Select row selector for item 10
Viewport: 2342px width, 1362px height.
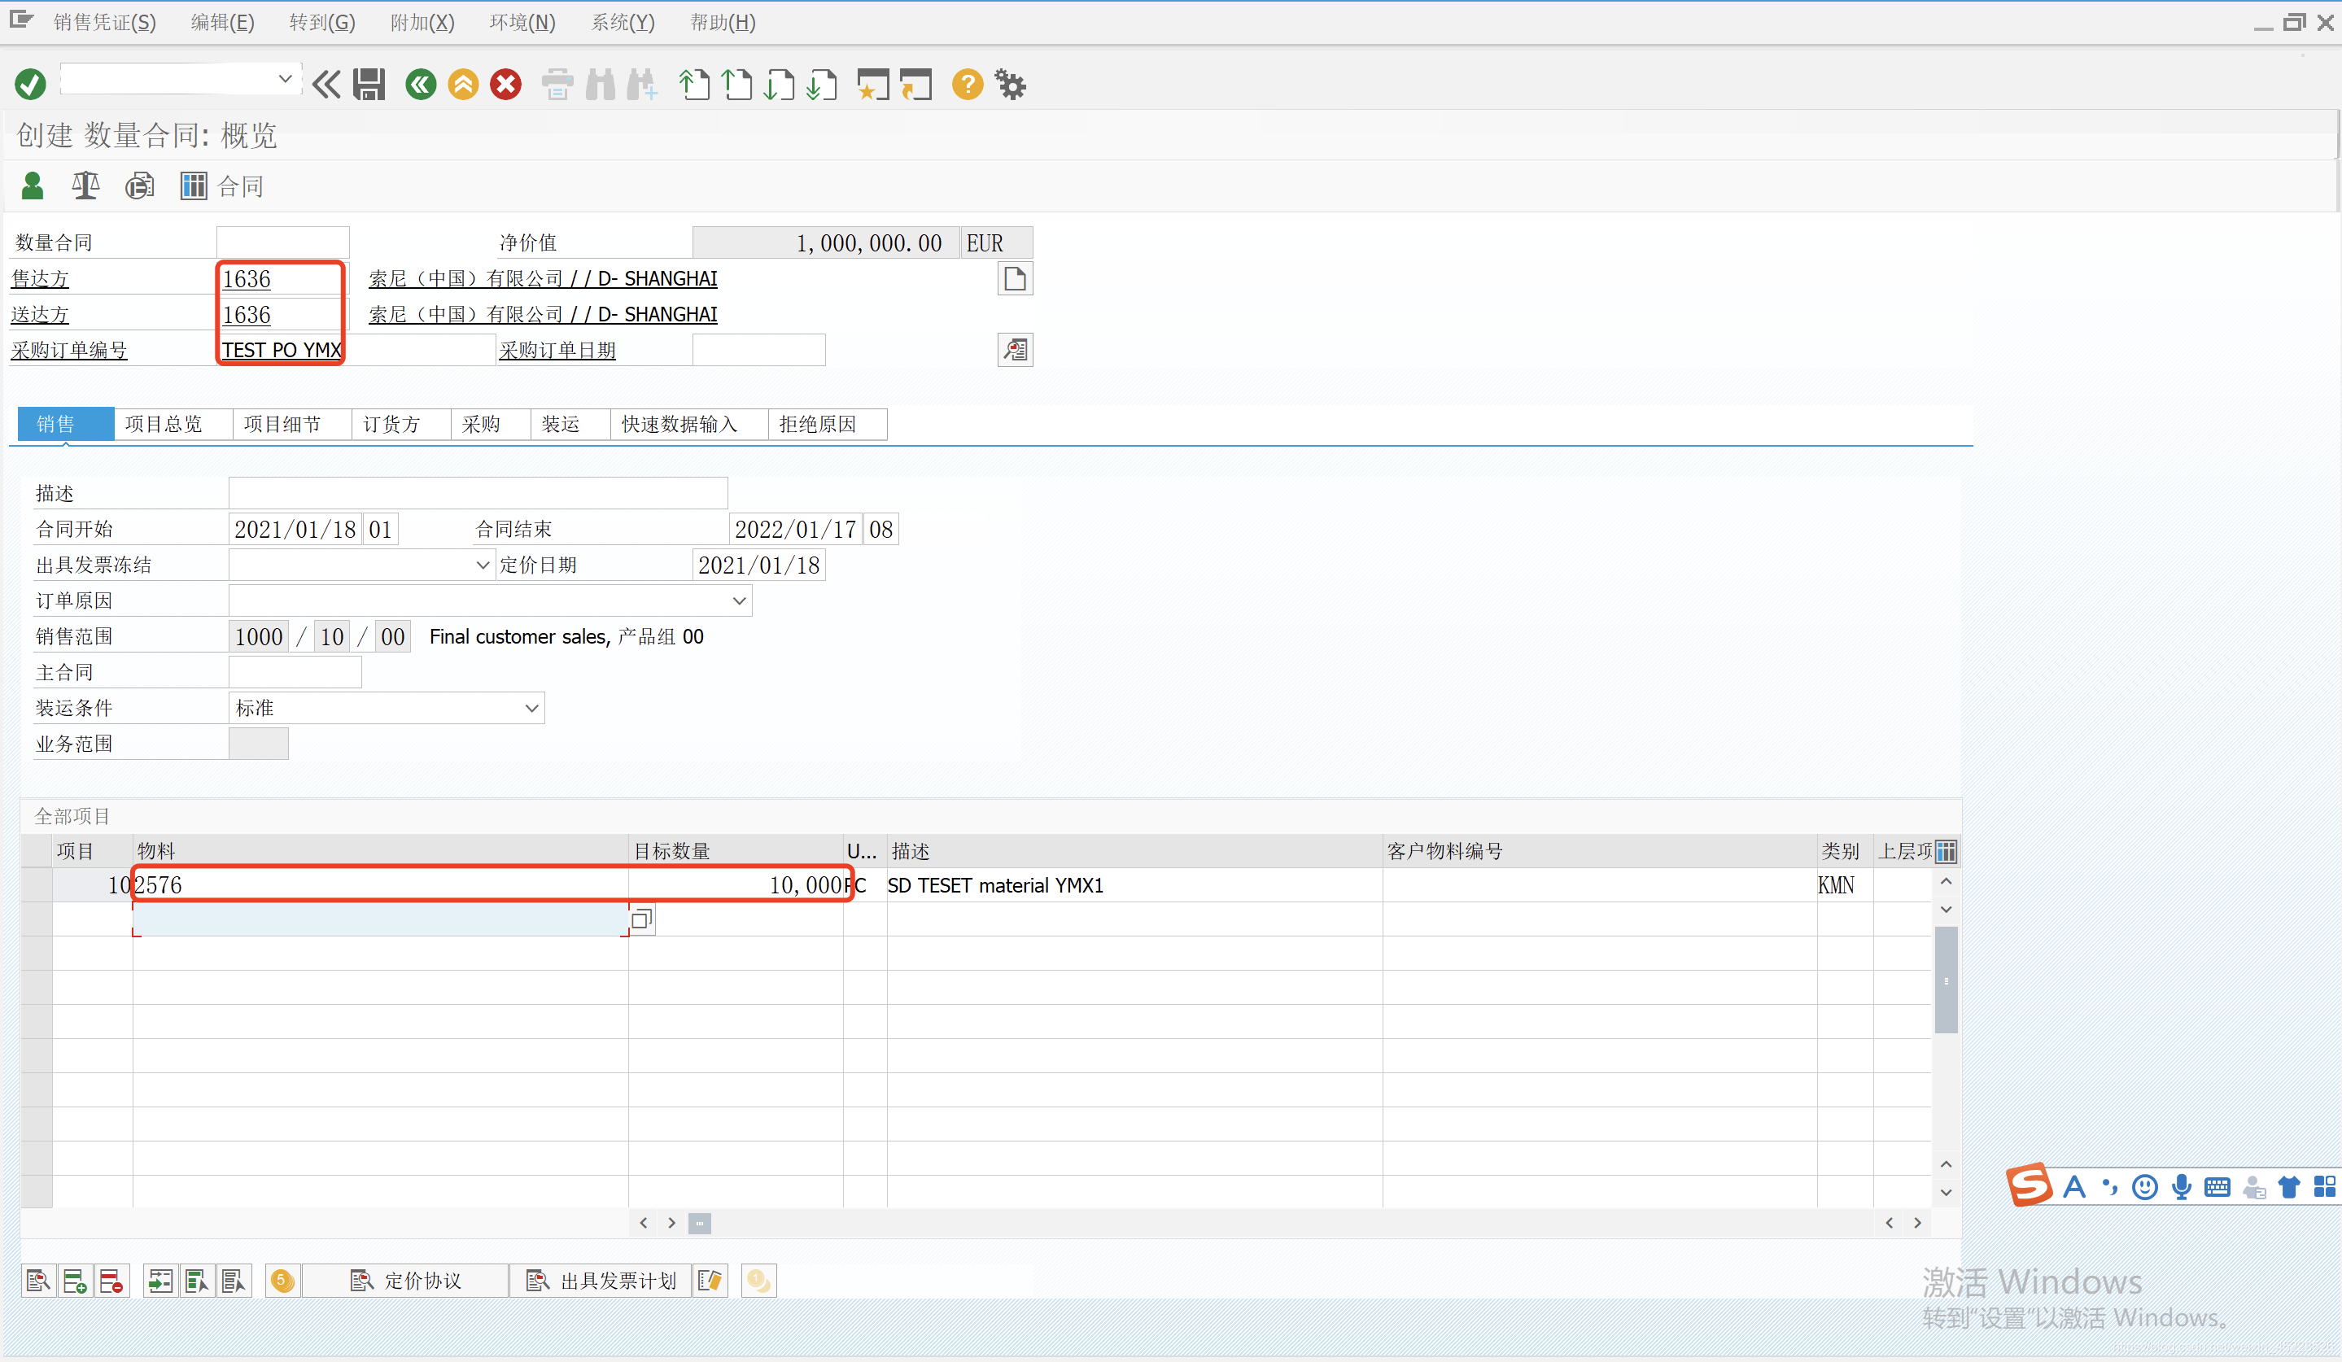point(37,885)
